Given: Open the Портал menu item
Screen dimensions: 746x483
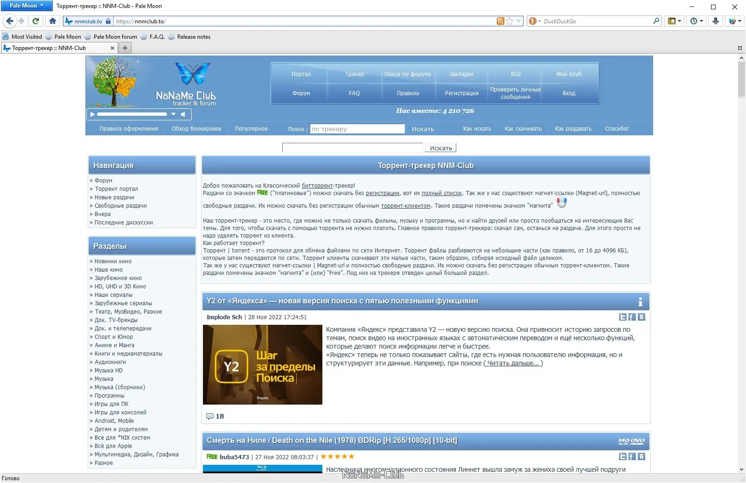Looking at the screenshot, I should 301,74.
